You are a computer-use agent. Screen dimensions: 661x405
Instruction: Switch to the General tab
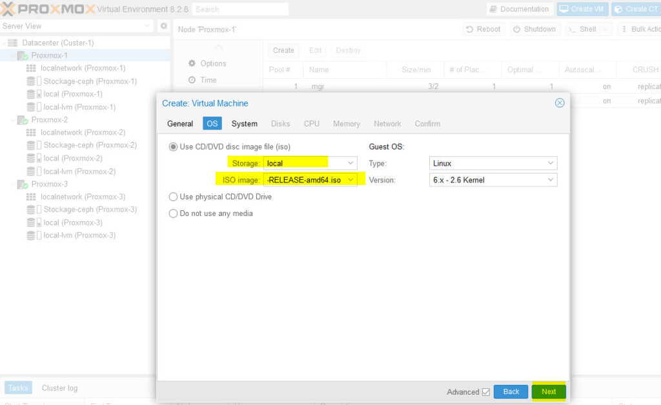tap(180, 124)
